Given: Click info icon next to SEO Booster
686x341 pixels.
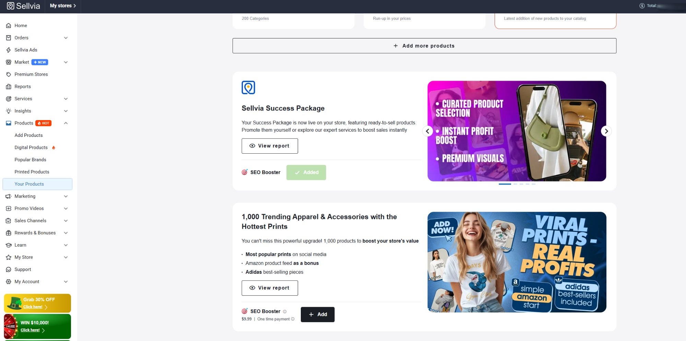Looking at the screenshot, I should pos(285,311).
